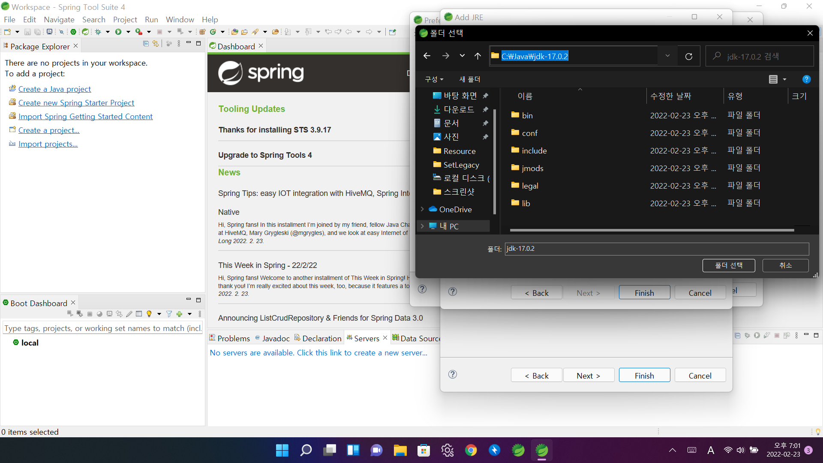Image resolution: width=823 pixels, height=463 pixels.
Task: Open the Run menu
Action: pyautogui.click(x=151, y=20)
